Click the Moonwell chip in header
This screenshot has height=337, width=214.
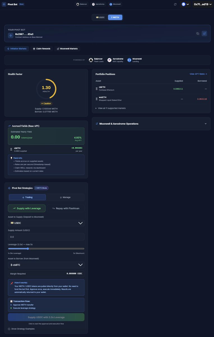click(x=115, y=4)
